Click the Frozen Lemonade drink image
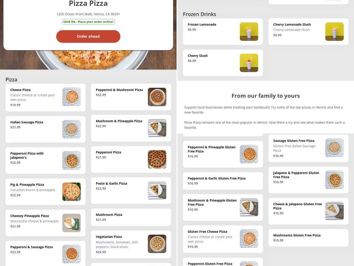 [249, 30]
